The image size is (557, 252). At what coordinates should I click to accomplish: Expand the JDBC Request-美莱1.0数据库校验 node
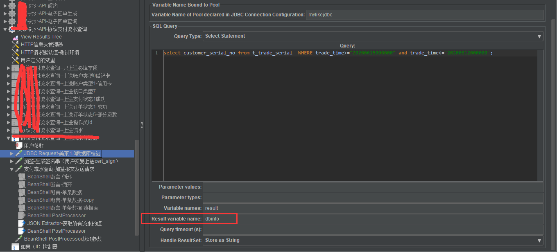point(12,153)
